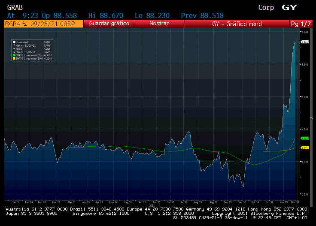Click the green SMAVG(50) value tag on the axis
The height and width of the screenshot is (226, 316).
tap(305, 138)
